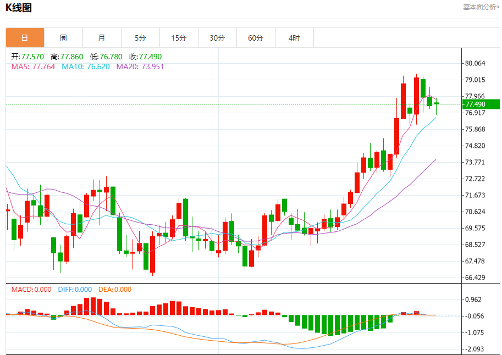Viewport: 502px width, 355px height.
Task: Click the 80.064 price axis label
Action: [x=475, y=63]
